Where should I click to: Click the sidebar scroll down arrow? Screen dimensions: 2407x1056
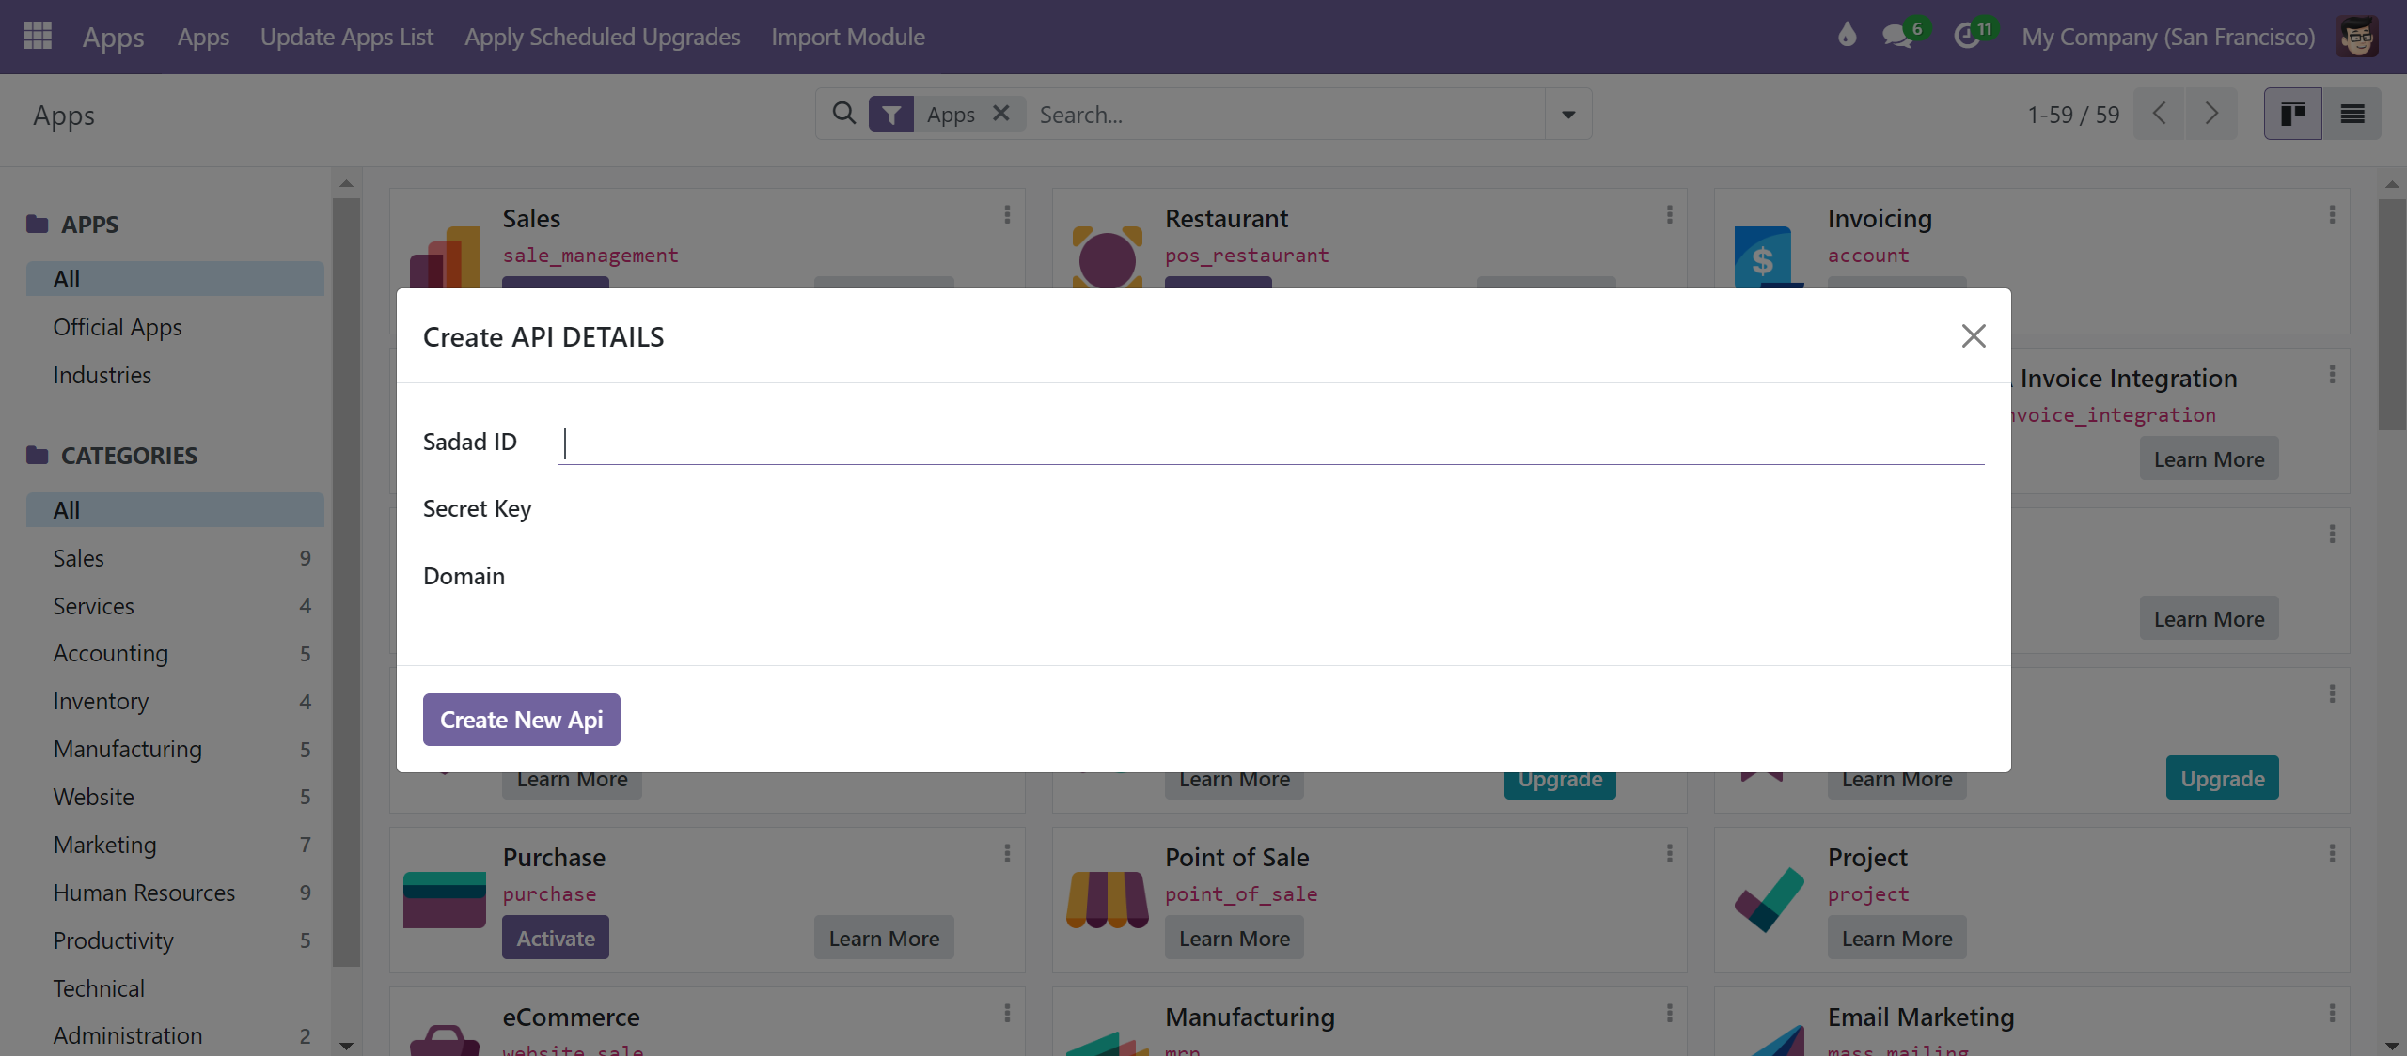coord(346,1045)
